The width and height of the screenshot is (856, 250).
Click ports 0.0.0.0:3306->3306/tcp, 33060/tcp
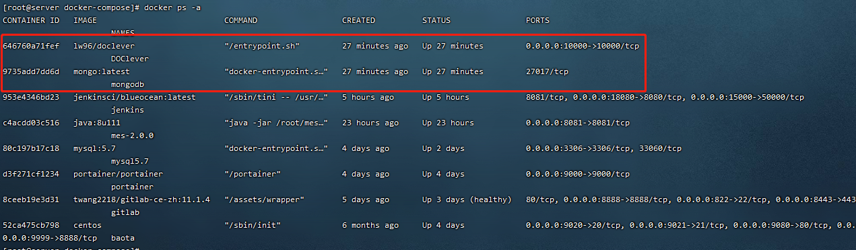pos(603,148)
